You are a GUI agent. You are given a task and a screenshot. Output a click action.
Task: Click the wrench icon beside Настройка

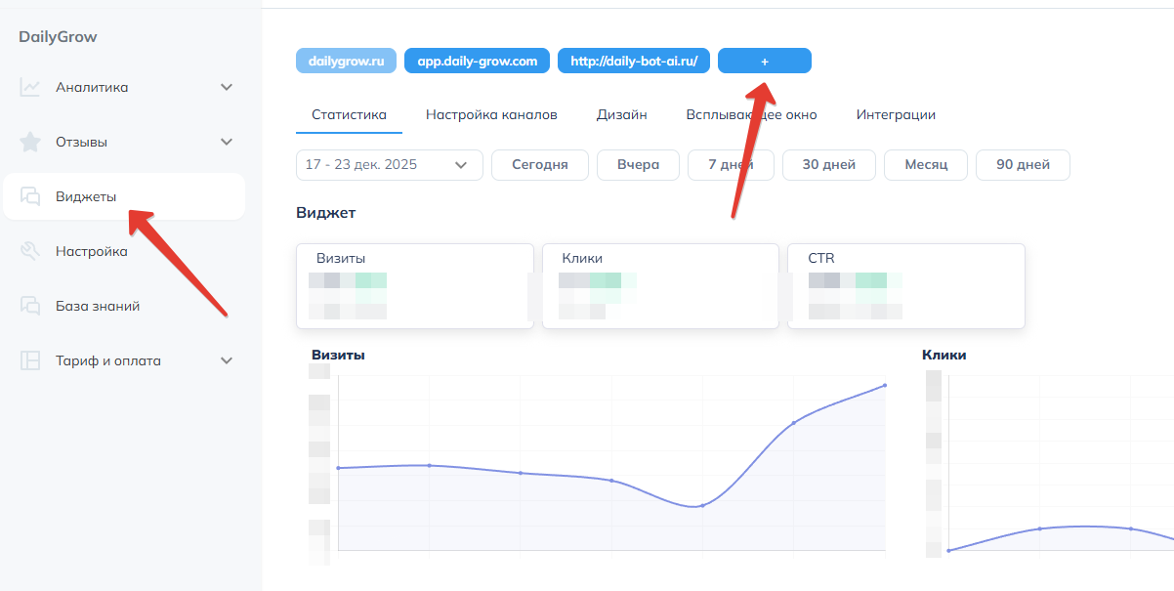30,252
